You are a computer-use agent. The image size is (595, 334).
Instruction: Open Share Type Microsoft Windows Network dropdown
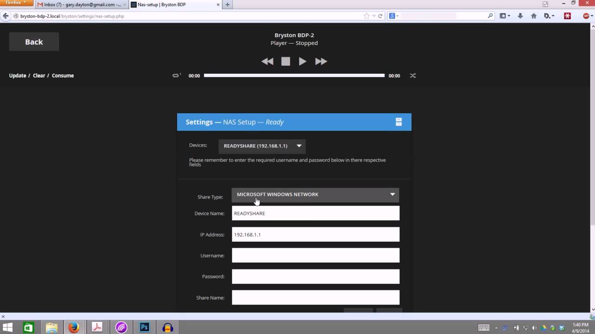[x=316, y=195]
